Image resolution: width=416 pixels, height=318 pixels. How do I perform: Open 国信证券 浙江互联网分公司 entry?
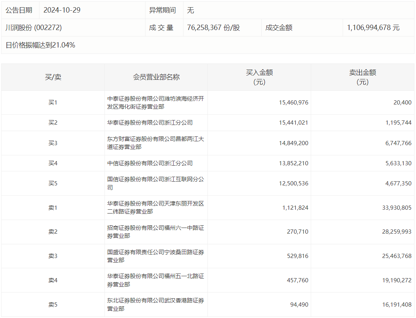click(x=155, y=184)
